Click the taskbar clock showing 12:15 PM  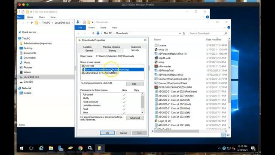(242, 148)
